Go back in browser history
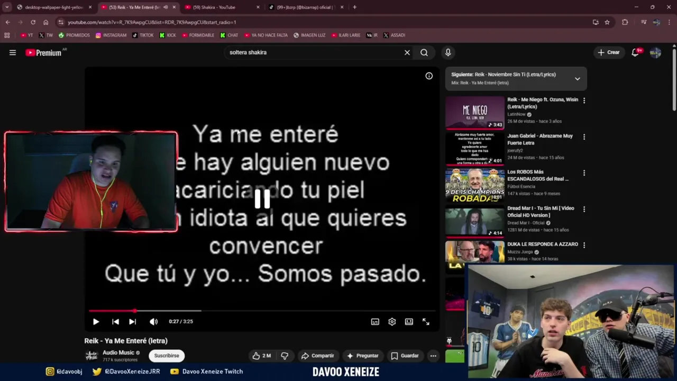 tap(7, 22)
